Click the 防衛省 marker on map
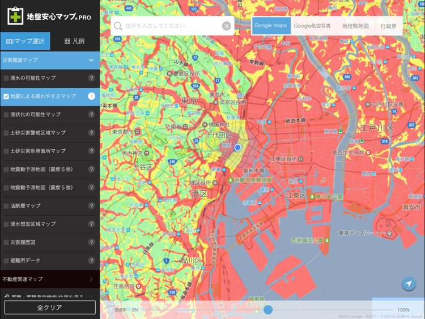 [185, 127]
